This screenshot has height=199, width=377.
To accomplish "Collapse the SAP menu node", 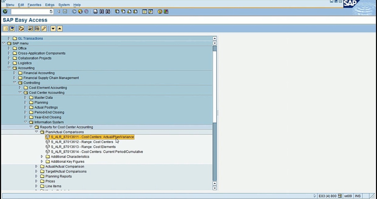I will (4, 43).
